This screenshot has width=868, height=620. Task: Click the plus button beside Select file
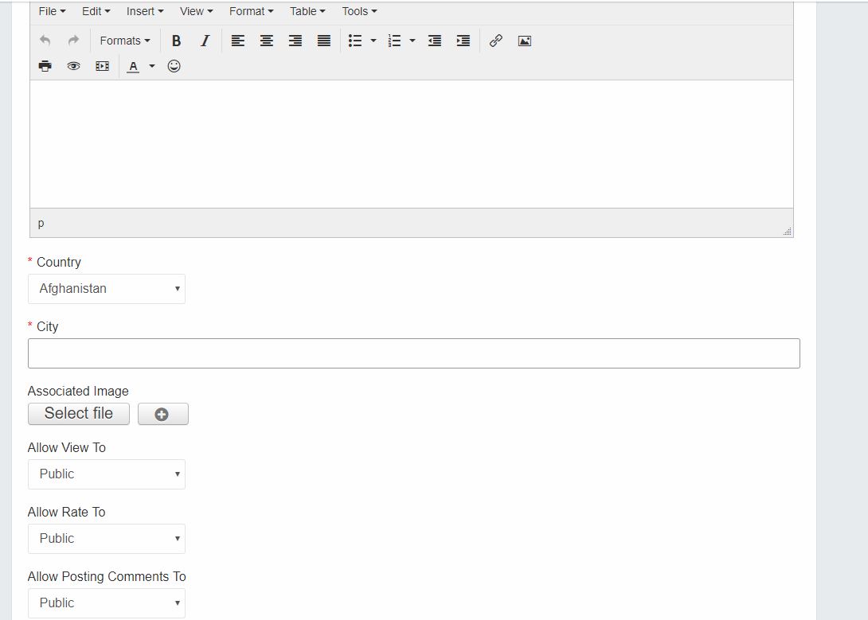pos(162,414)
